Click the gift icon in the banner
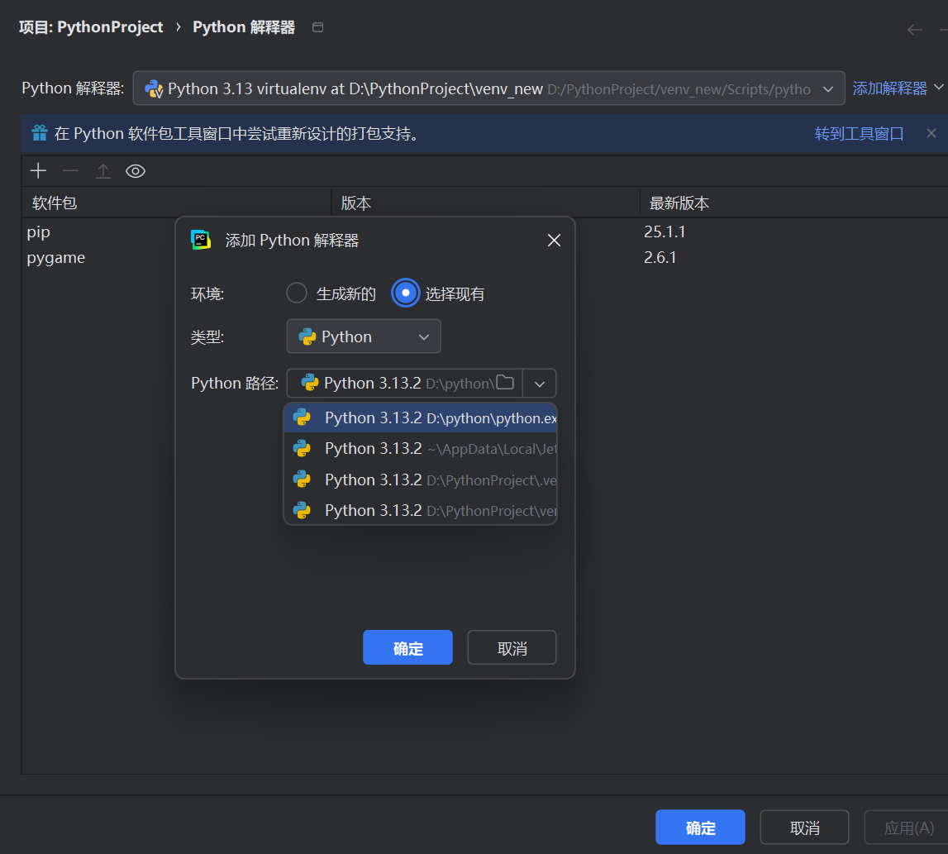The height and width of the screenshot is (854, 948). click(x=40, y=133)
